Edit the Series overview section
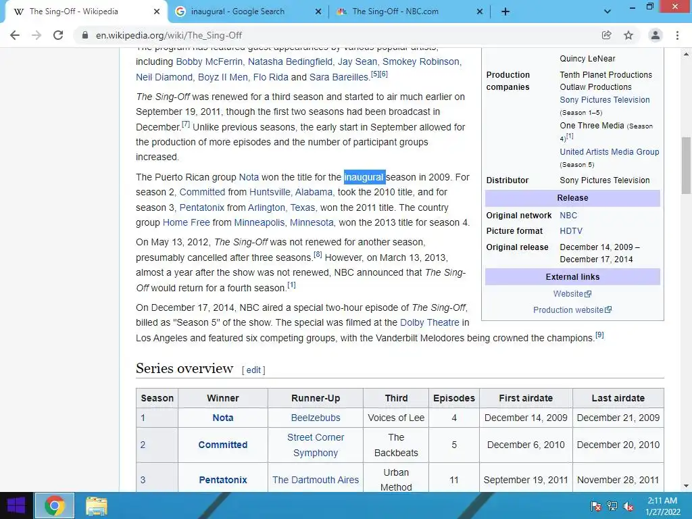 [253, 370]
